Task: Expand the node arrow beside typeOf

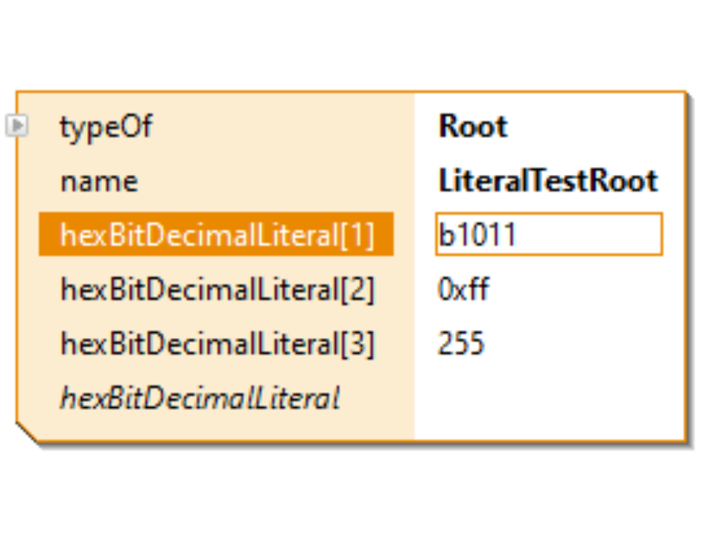Action: click(x=16, y=126)
